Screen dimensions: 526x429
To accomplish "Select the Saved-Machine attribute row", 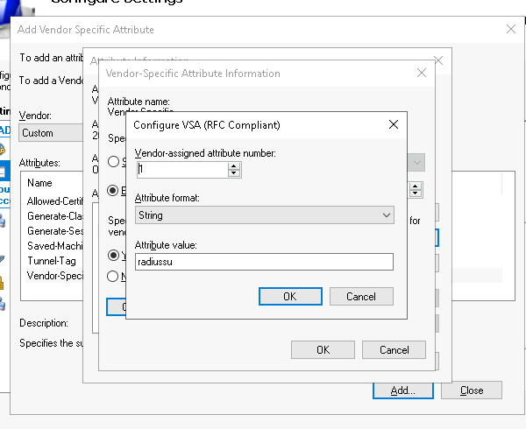I will point(54,245).
